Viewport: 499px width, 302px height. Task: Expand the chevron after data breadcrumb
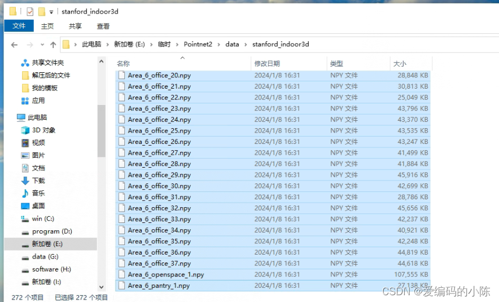tap(246, 45)
